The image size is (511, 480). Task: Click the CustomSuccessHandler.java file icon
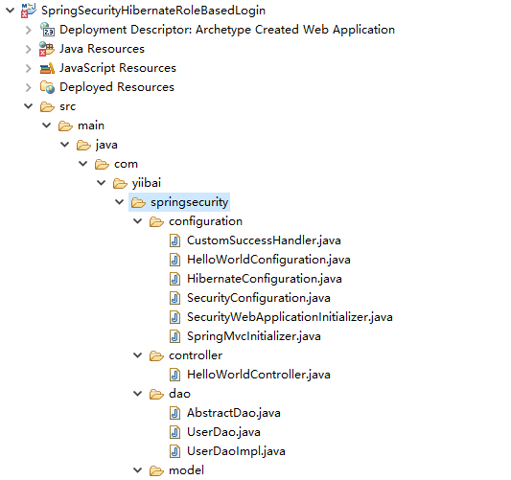coord(175,240)
